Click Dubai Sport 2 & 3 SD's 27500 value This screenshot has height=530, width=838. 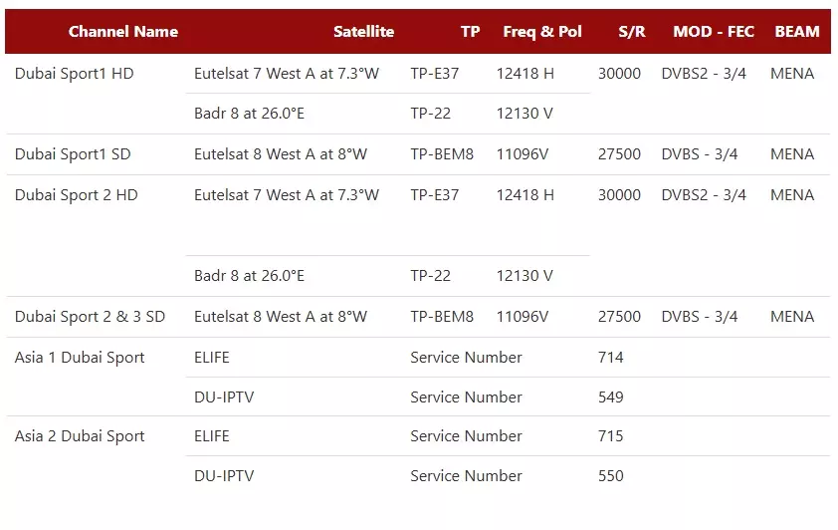619,317
